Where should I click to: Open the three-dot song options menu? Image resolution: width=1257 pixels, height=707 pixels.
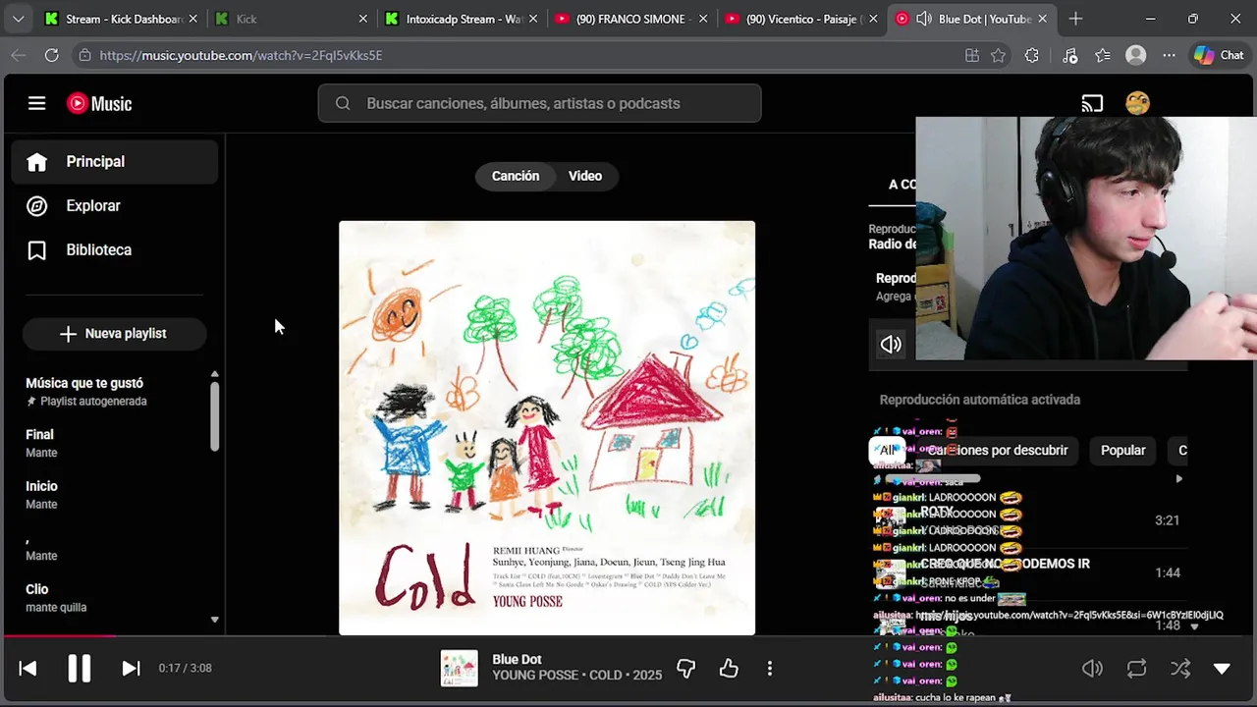[770, 669]
